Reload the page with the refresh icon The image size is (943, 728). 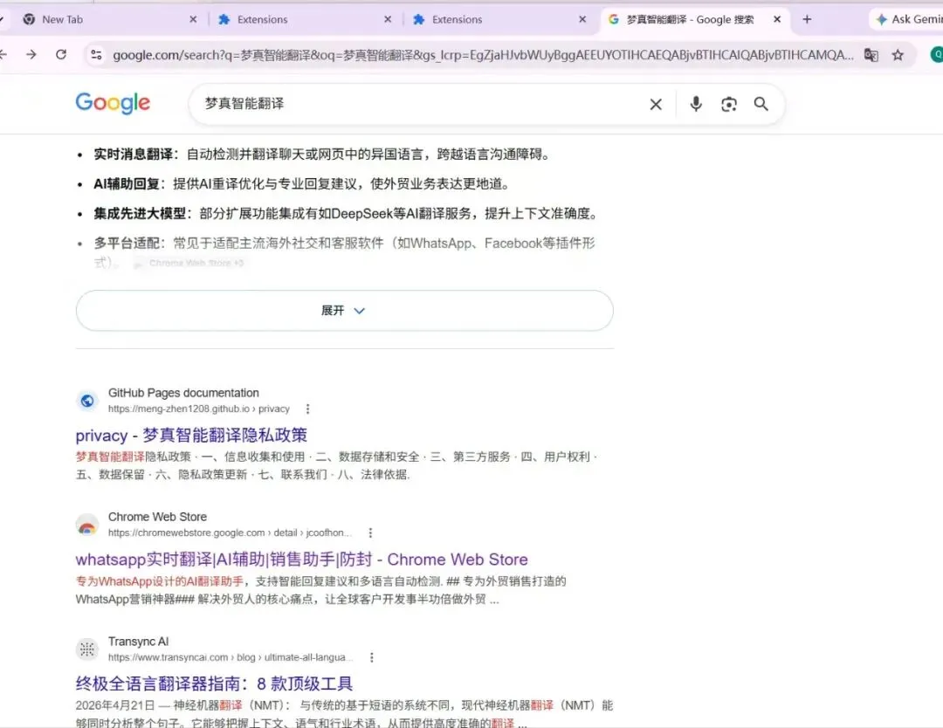[61, 55]
